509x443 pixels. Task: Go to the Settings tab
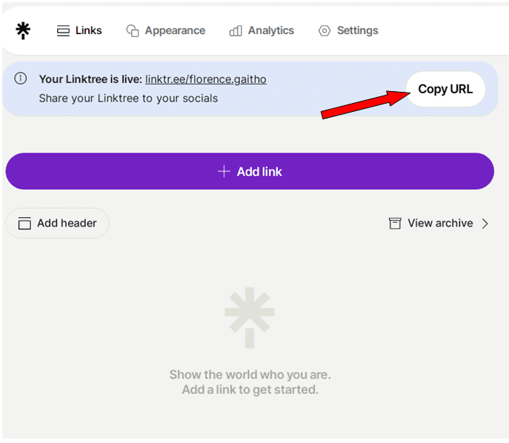tap(348, 30)
